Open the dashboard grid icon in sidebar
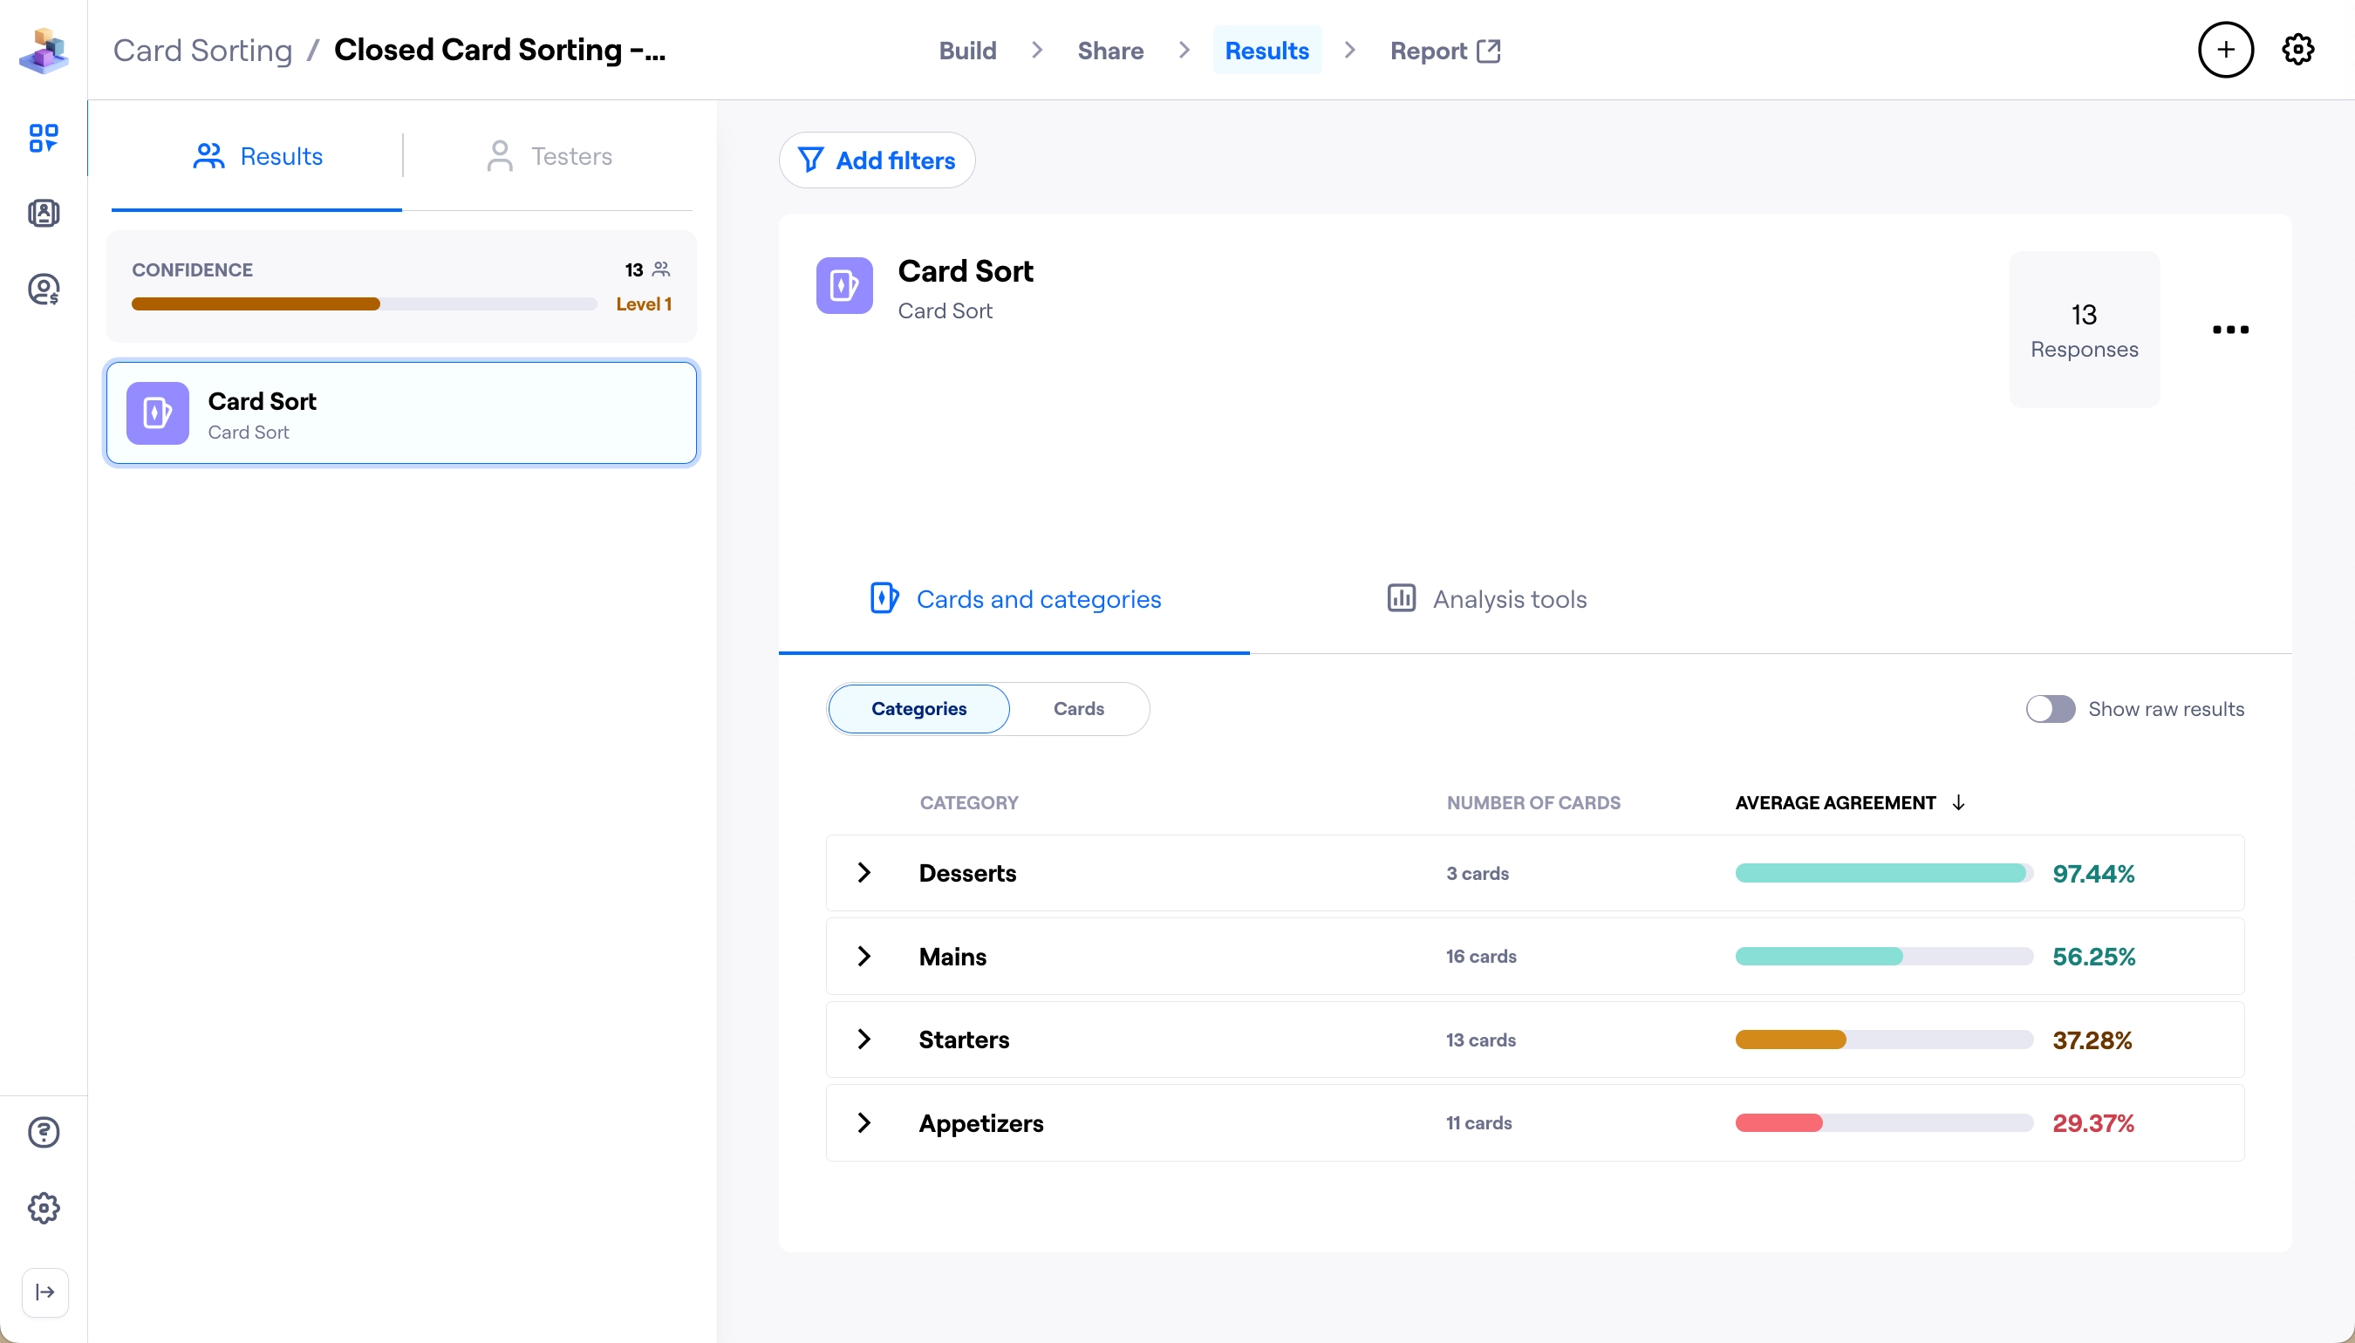Screen dimensions: 2355x1343 point(44,139)
